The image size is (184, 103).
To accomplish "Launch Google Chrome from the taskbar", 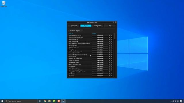I will pyautogui.click(x=45, y=101).
